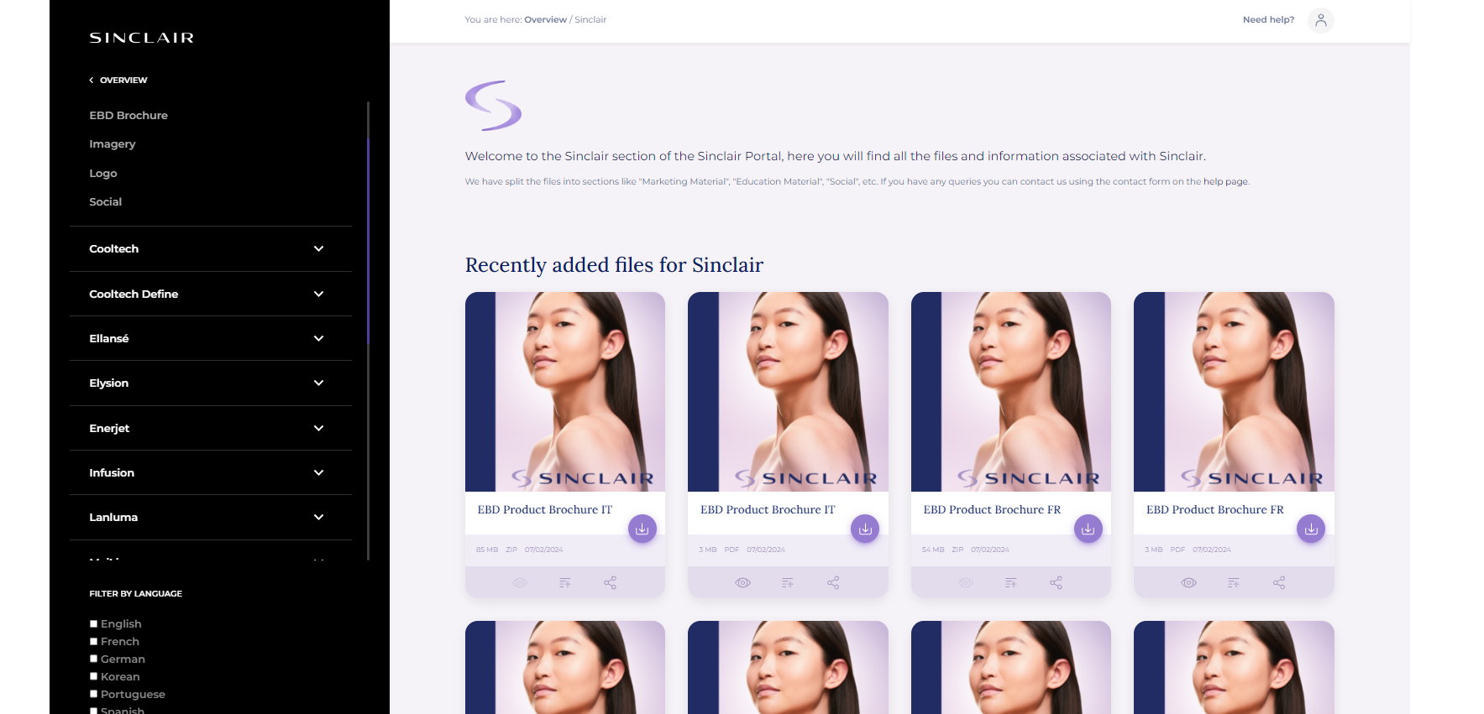Image resolution: width=1484 pixels, height=714 pixels.
Task: Open the user account icon
Action: click(x=1320, y=20)
